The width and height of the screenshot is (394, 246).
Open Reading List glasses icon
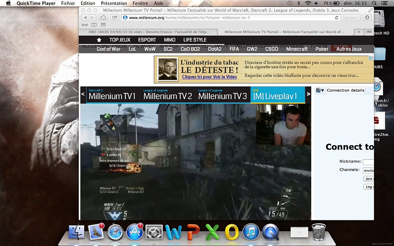click(x=85, y=25)
